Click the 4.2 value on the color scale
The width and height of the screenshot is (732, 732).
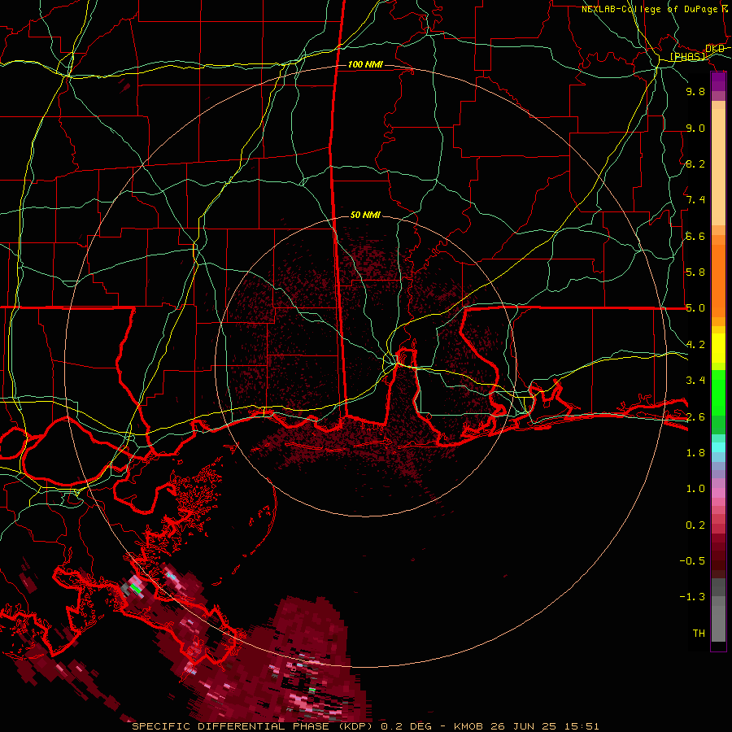(695, 345)
